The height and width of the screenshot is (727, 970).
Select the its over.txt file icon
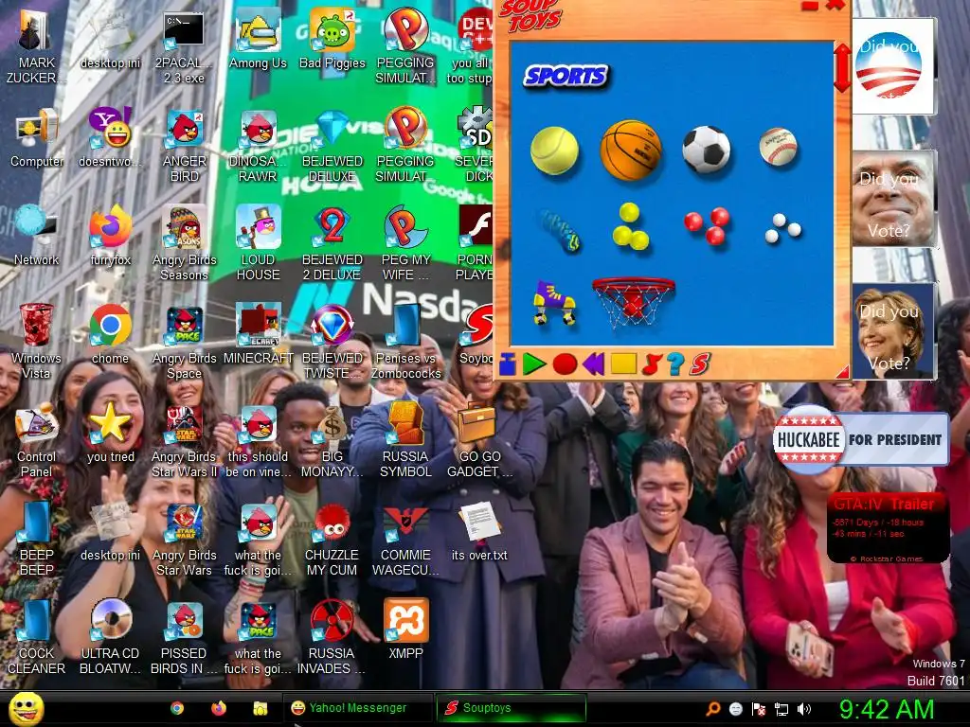479,532
